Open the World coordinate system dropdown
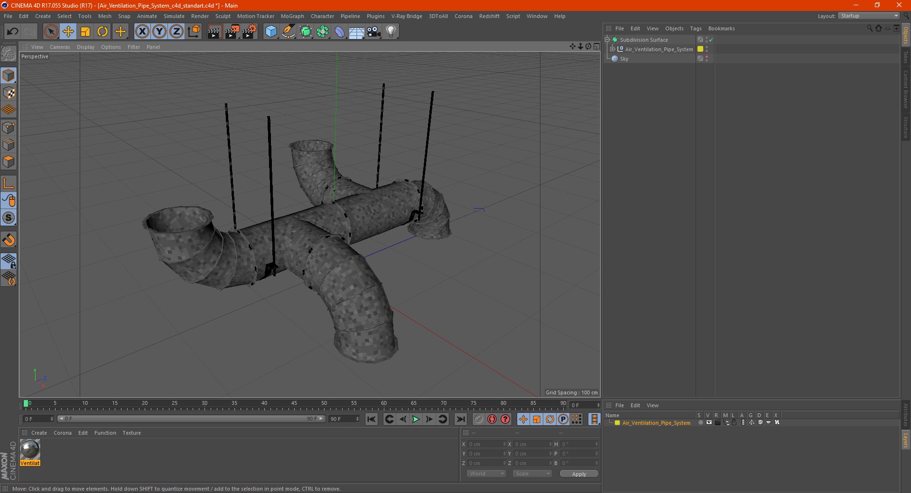 coord(486,474)
